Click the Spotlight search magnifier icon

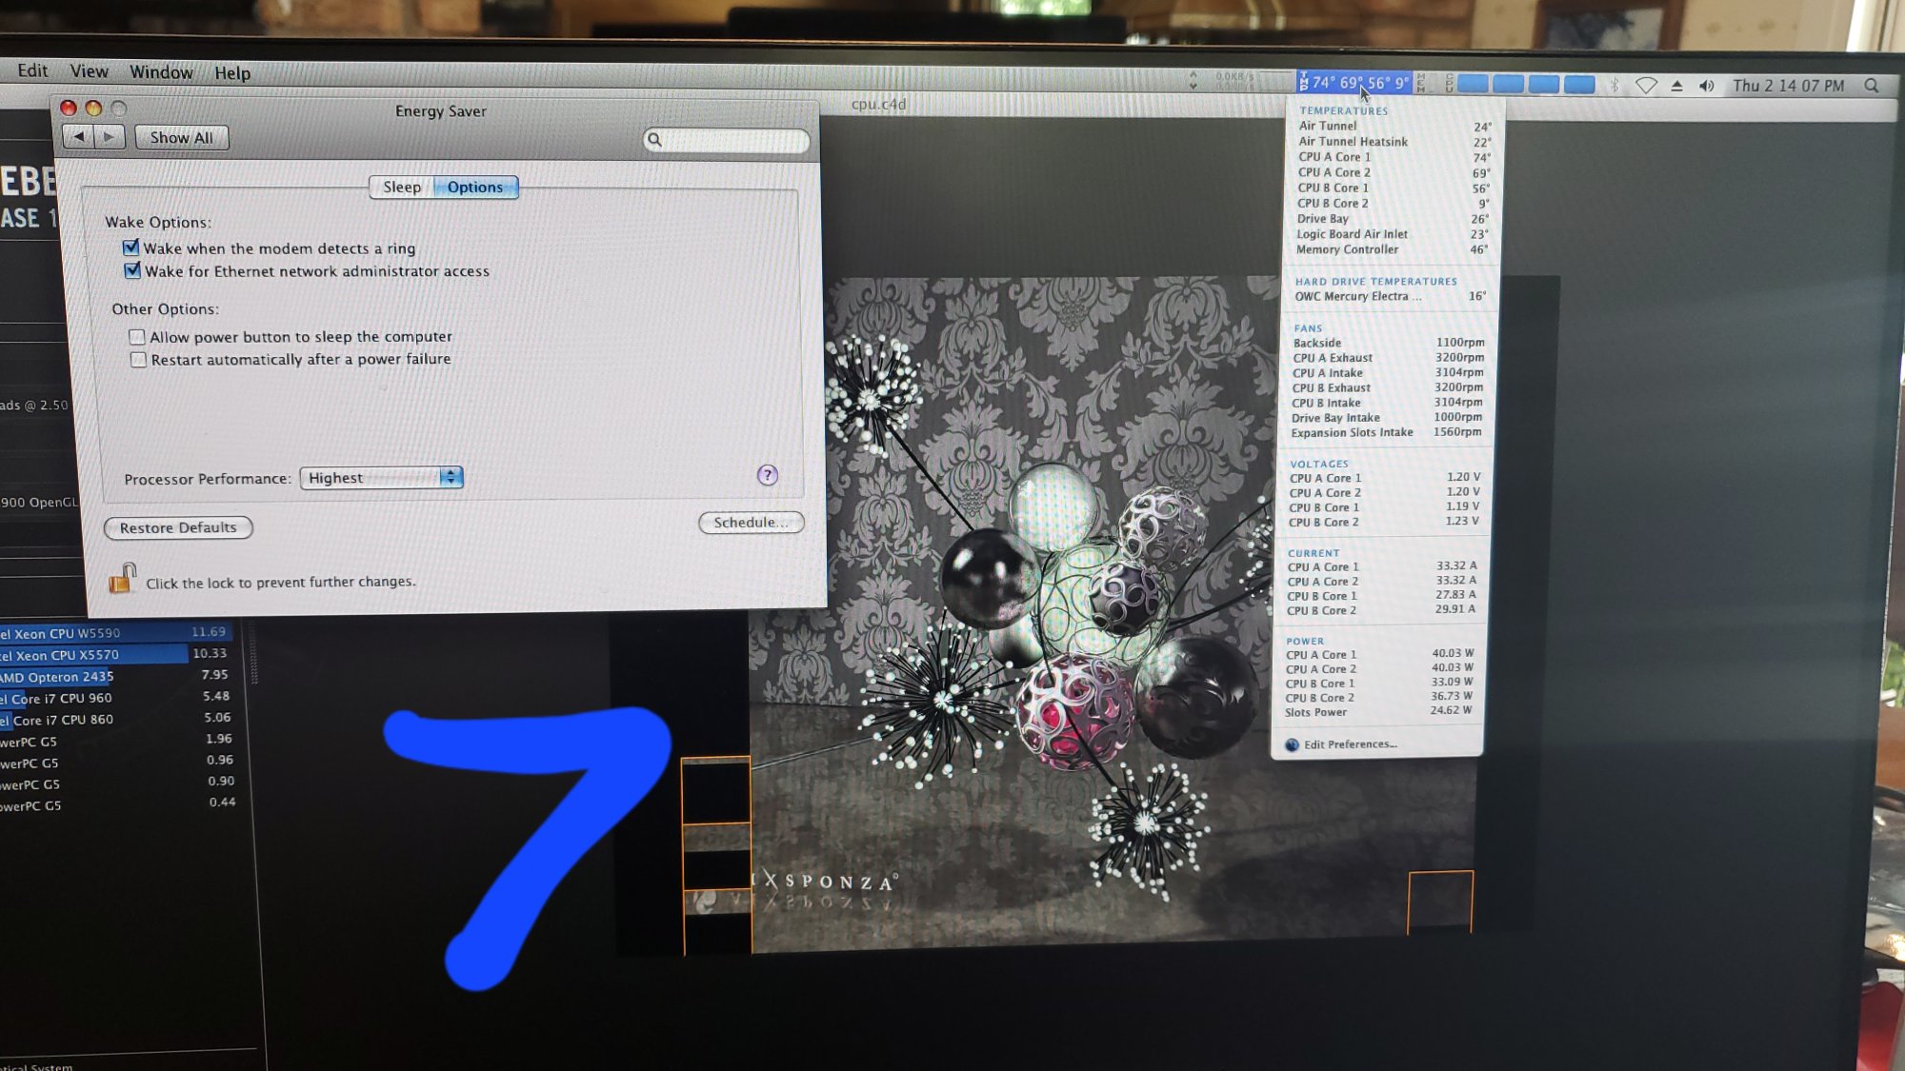(1872, 86)
